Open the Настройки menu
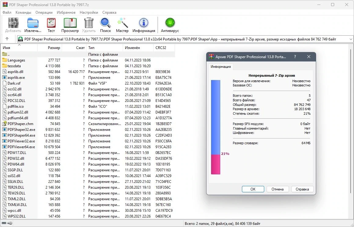354x227 pixels. (x=89, y=12)
